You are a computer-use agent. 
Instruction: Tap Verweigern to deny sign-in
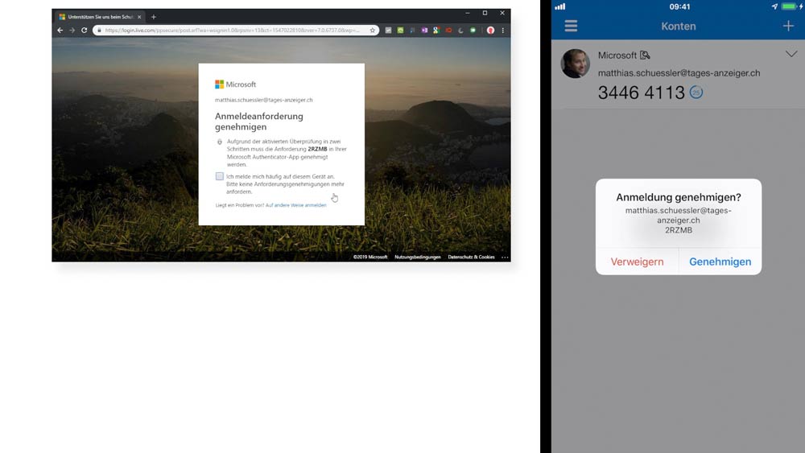pos(637,262)
